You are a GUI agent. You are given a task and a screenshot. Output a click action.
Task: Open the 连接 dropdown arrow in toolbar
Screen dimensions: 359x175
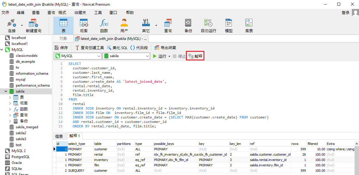click(x=22, y=25)
